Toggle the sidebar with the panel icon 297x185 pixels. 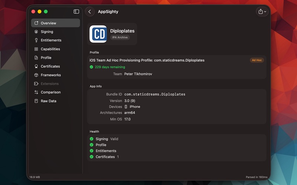point(76,11)
